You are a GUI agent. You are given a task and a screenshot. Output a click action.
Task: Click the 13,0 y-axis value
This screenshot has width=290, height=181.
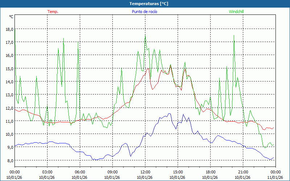point(9,95)
